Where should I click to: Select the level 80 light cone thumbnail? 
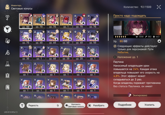(26, 21)
